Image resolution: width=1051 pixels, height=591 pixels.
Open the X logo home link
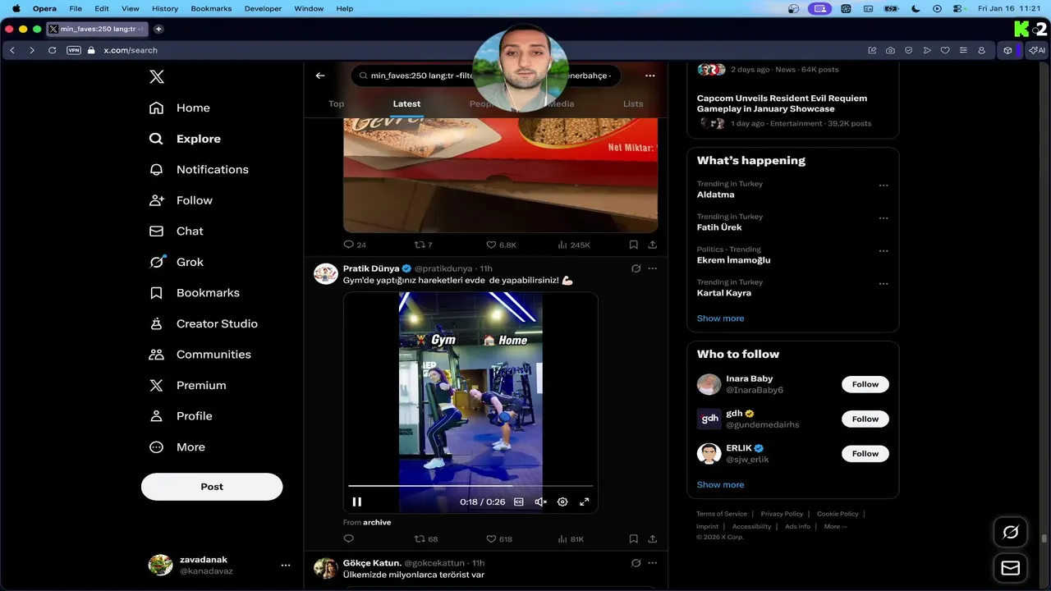point(157,77)
